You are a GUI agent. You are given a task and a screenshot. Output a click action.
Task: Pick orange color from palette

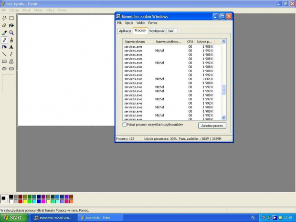point(71,201)
